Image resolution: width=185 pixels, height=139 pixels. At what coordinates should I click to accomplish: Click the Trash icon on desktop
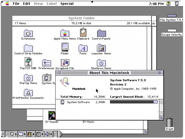(170, 123)
